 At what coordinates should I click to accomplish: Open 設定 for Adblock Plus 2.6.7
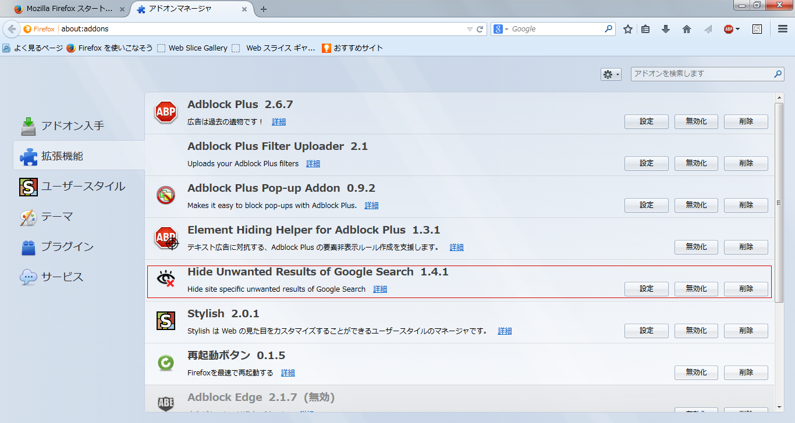tap(647, 121)
